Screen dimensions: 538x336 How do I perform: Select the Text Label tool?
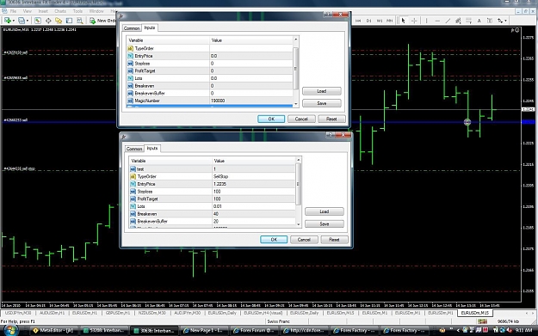coord(490,21)
